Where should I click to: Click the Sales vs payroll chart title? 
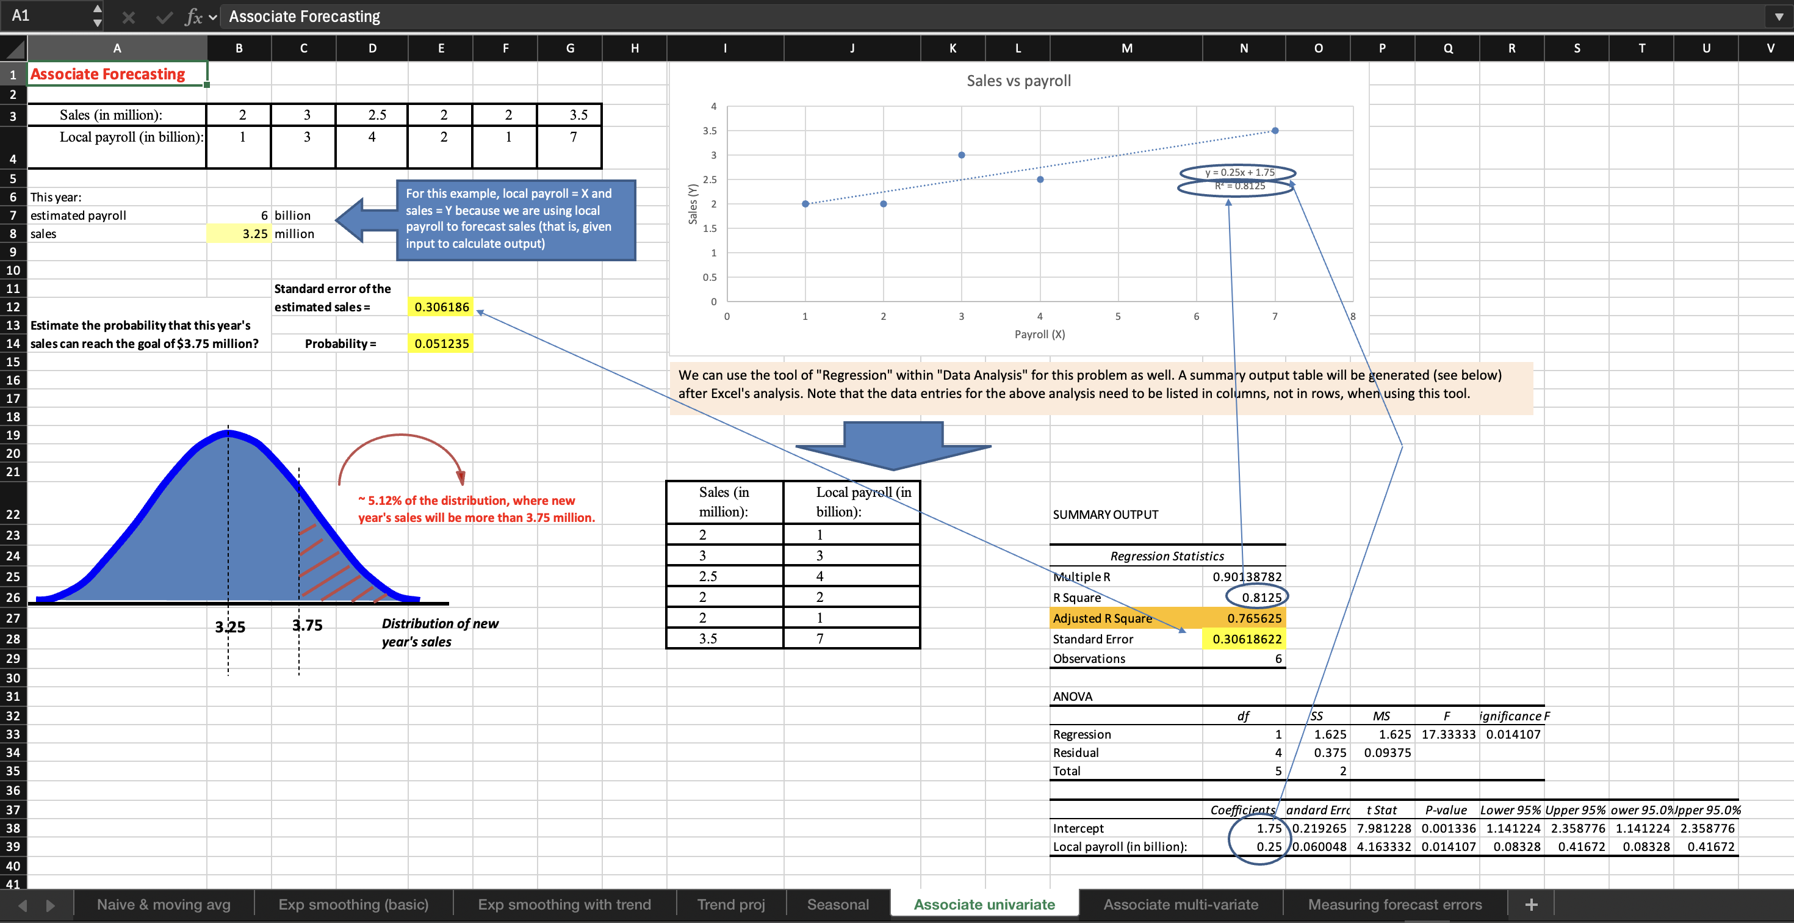point(1018,81)
